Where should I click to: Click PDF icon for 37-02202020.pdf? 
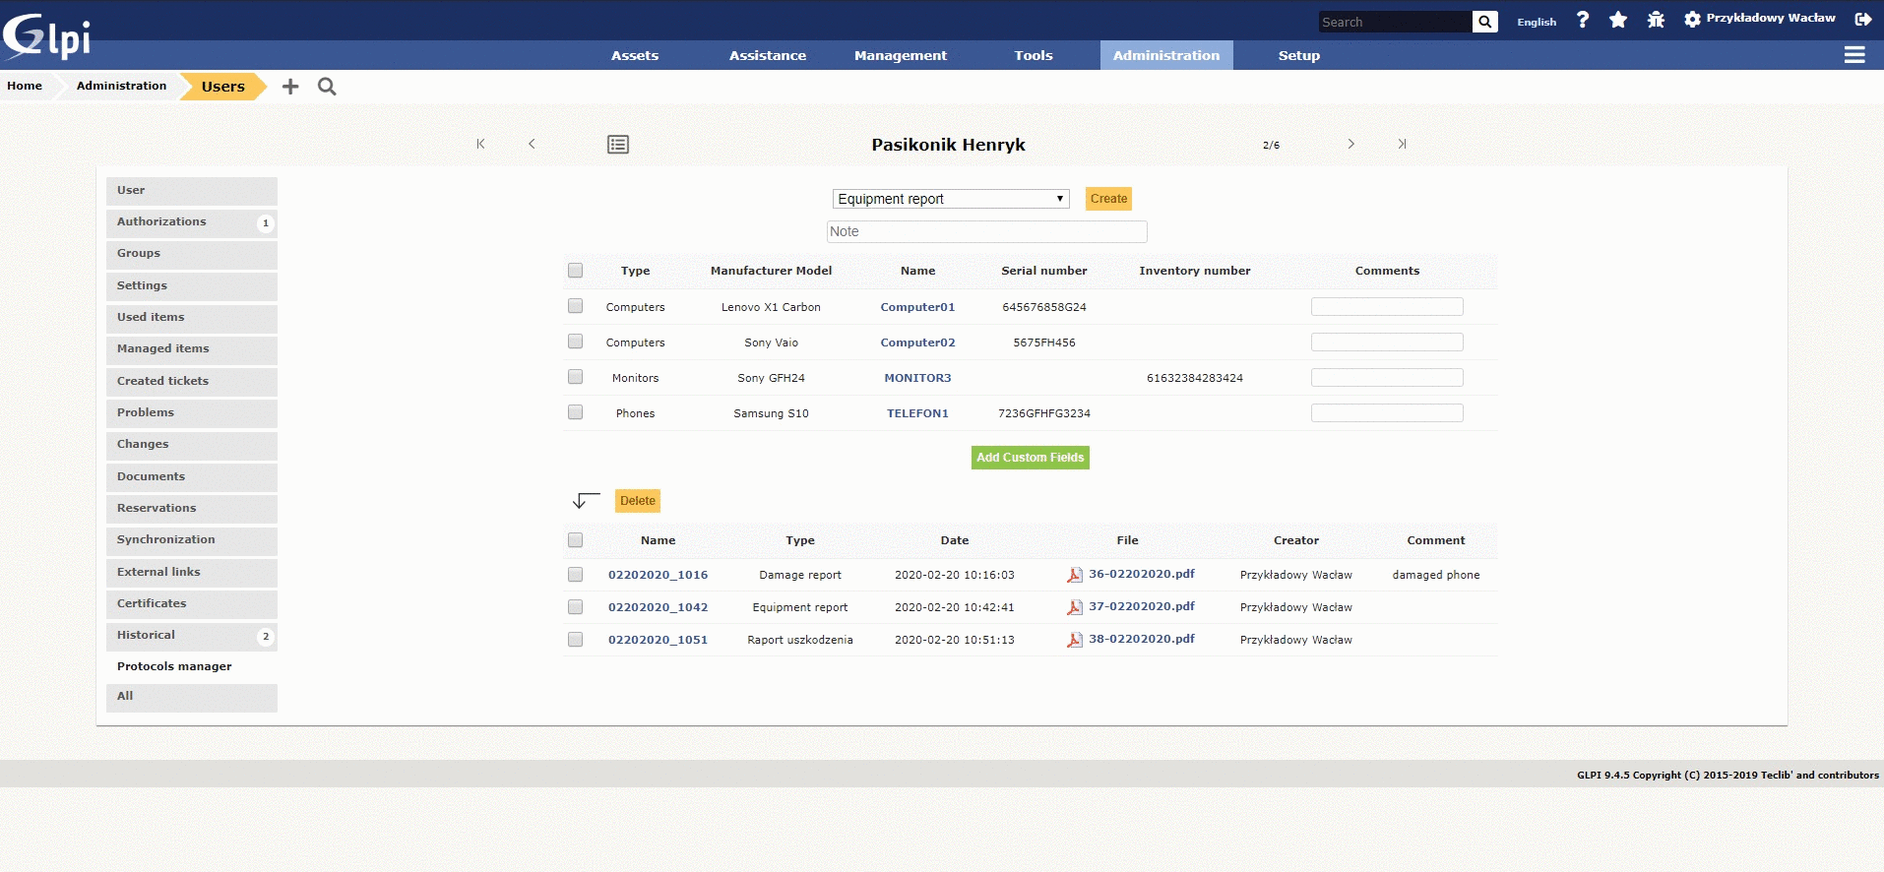coord(1075,607)
